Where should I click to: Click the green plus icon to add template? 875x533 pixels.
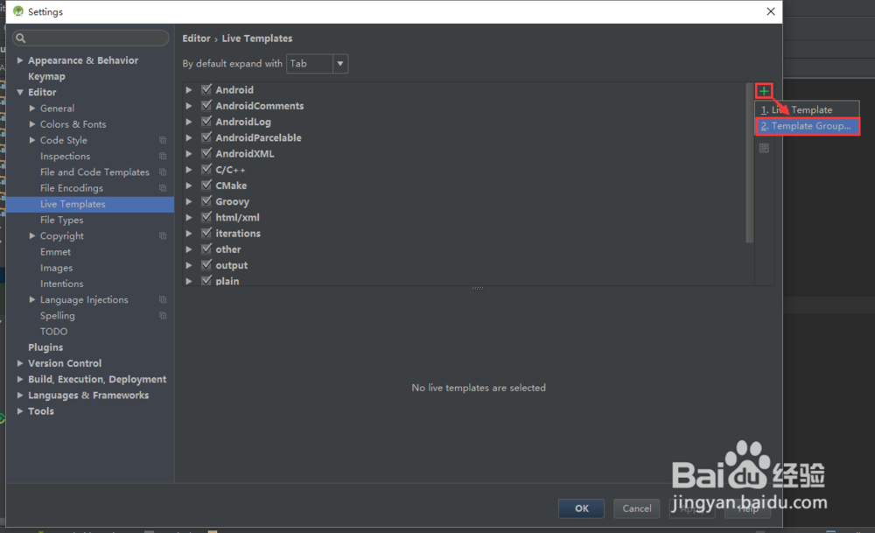click(x=763, y=90)
